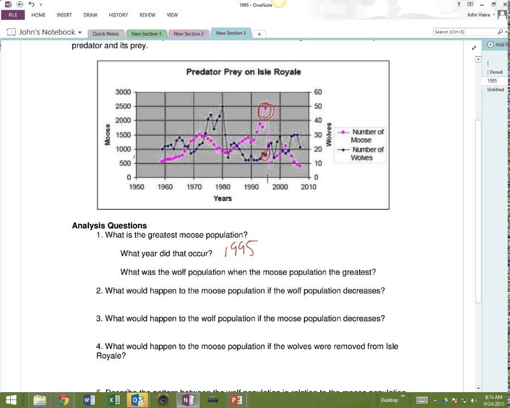Click question 3 about moose population decreases
Image resolution: width=510 pixels, height=408 pixels.
click(240, 318)
